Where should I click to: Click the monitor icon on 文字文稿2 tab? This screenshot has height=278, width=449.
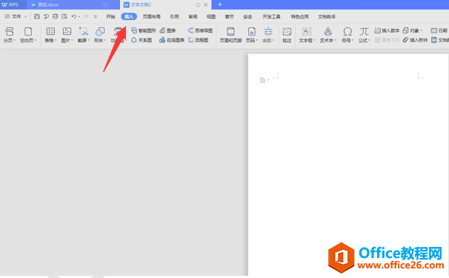click(x=198, y=4)
